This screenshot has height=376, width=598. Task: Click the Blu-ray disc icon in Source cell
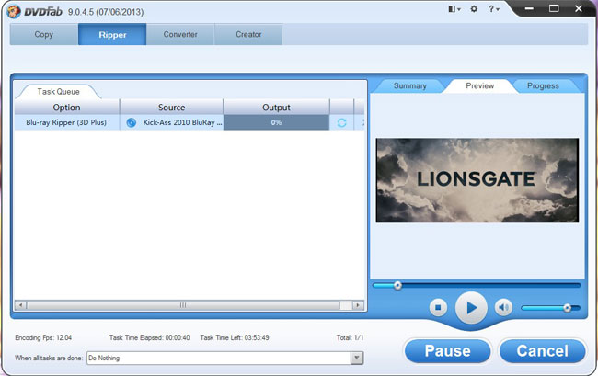pos(131,122)
